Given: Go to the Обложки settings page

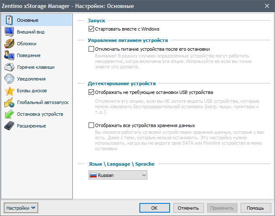Looking at the screenshot, I should click(37, 44).
